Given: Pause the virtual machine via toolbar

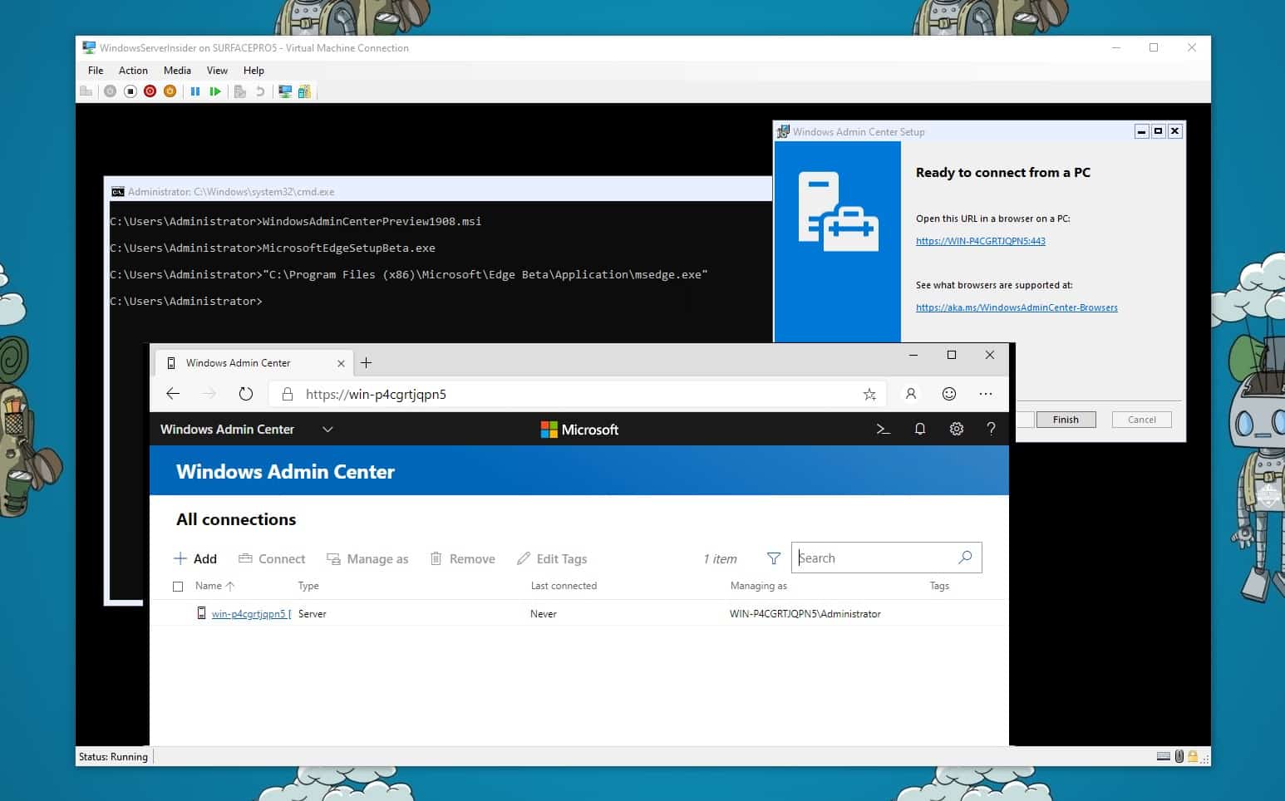Looking at the screenshot, I should click(x=195, y=91).
